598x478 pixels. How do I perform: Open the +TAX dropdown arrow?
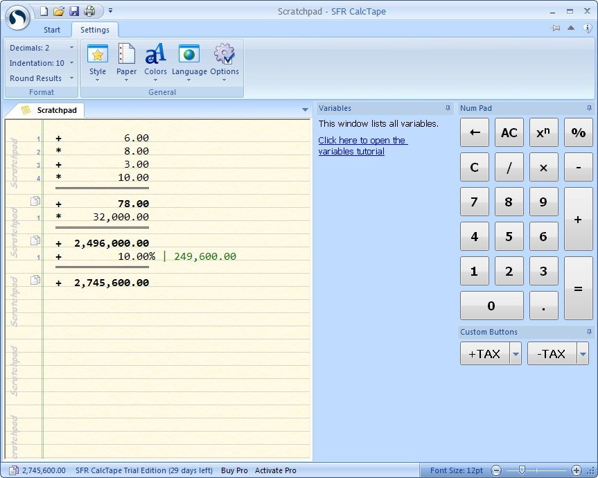point(516,353)
